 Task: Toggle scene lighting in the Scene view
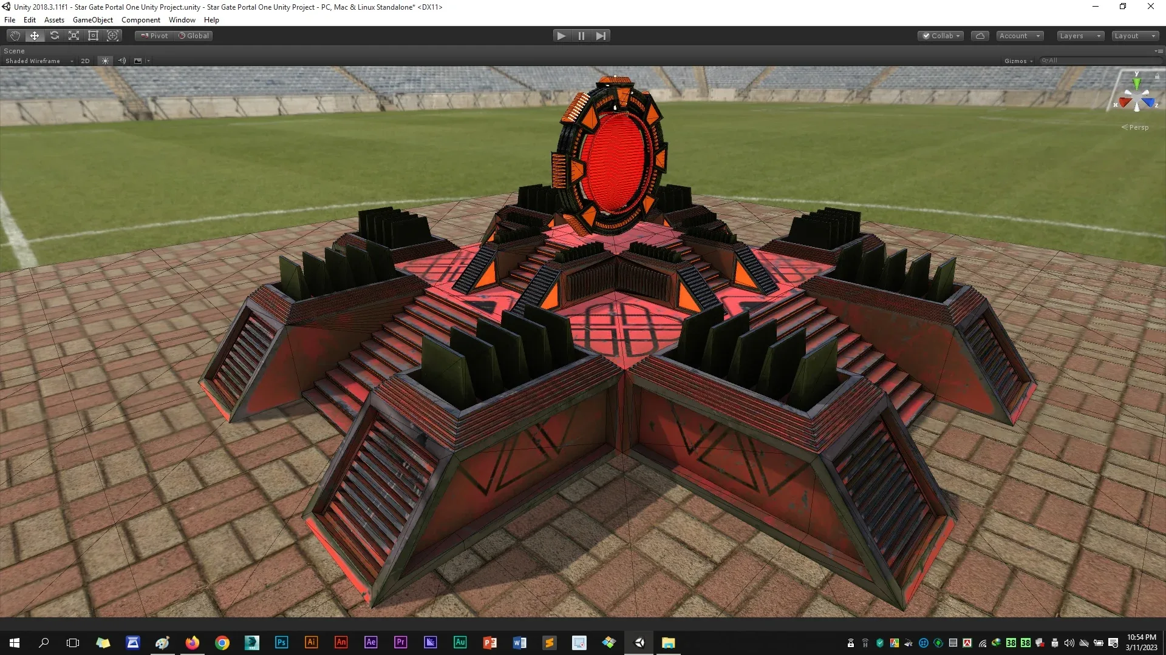(x=104, y=61)
